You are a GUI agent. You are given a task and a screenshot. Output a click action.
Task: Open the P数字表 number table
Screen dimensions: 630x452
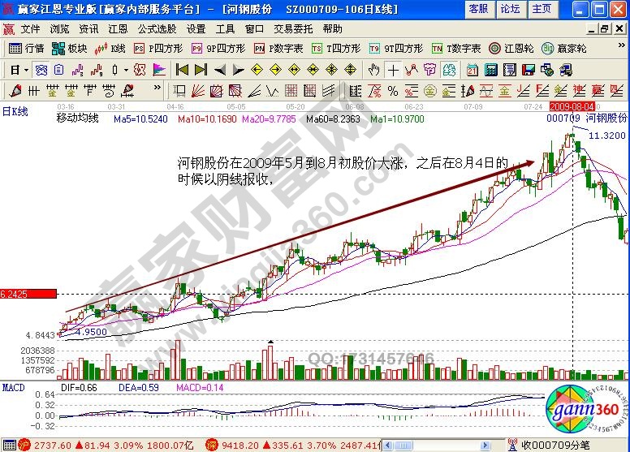(278, 49)
